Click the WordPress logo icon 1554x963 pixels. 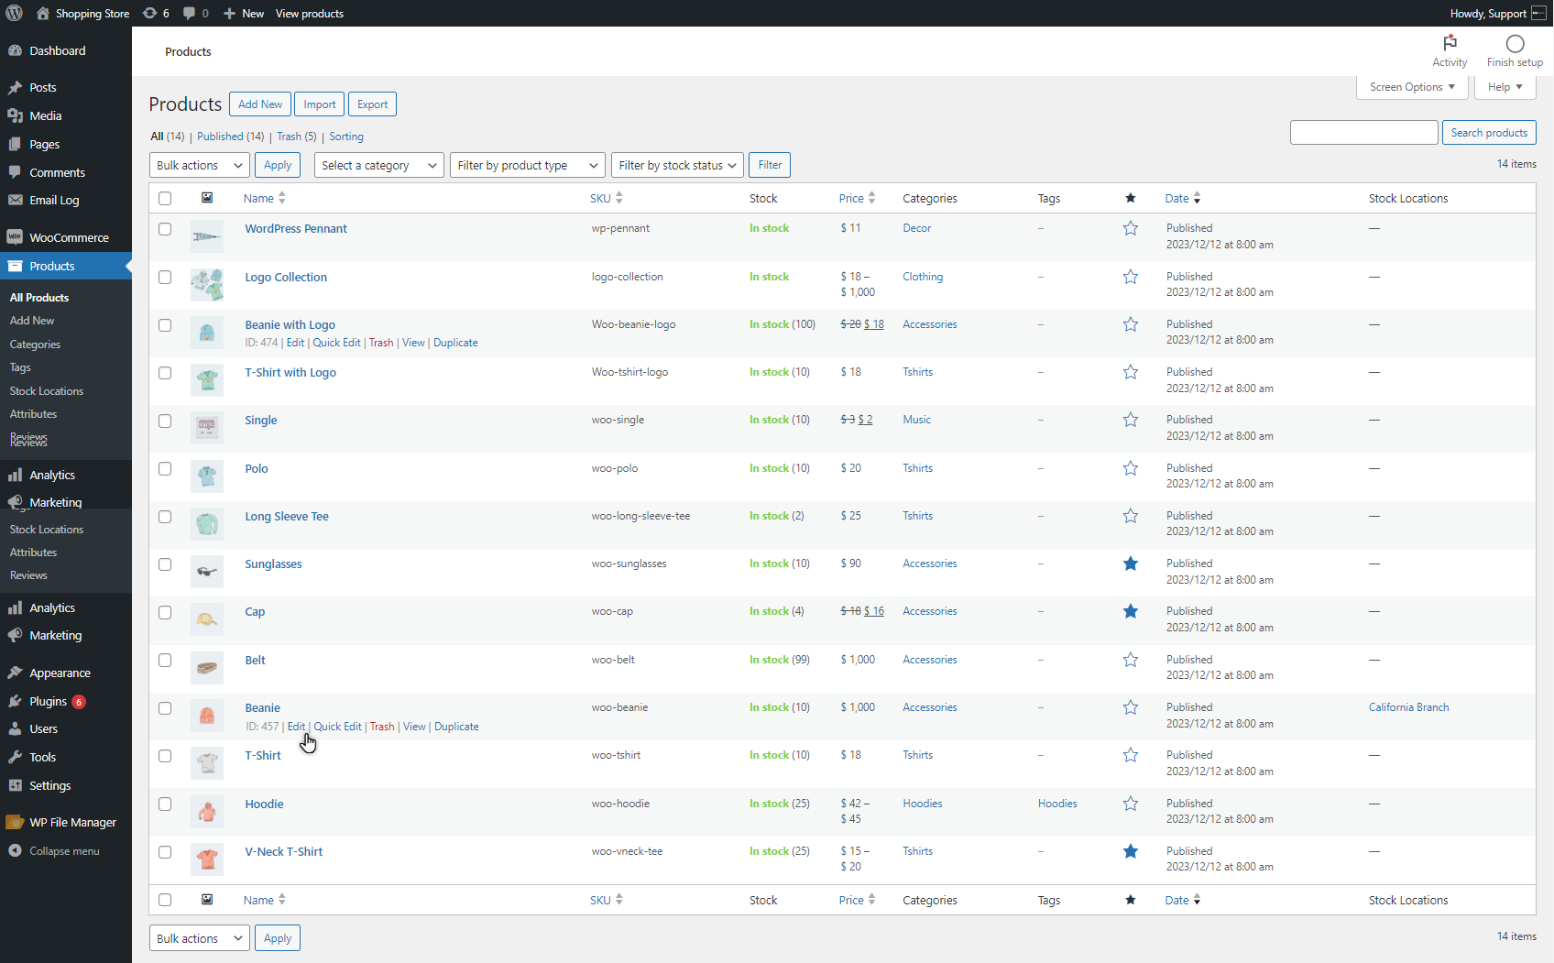point(15,13)
